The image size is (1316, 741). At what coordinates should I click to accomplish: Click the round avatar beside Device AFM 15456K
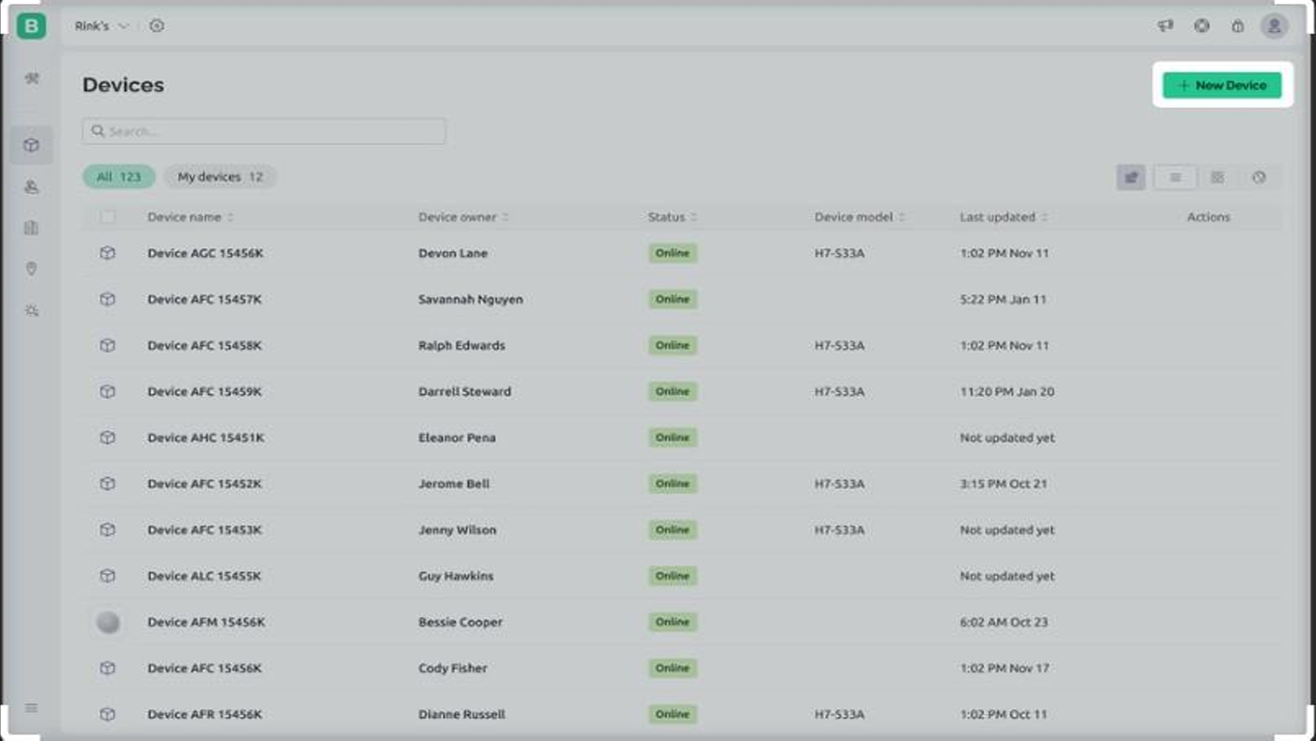pos(108,622)
